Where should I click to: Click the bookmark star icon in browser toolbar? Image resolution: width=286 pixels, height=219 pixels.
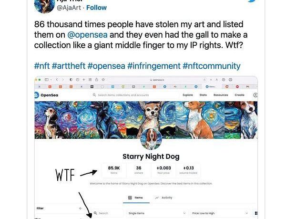pos(103,80)
